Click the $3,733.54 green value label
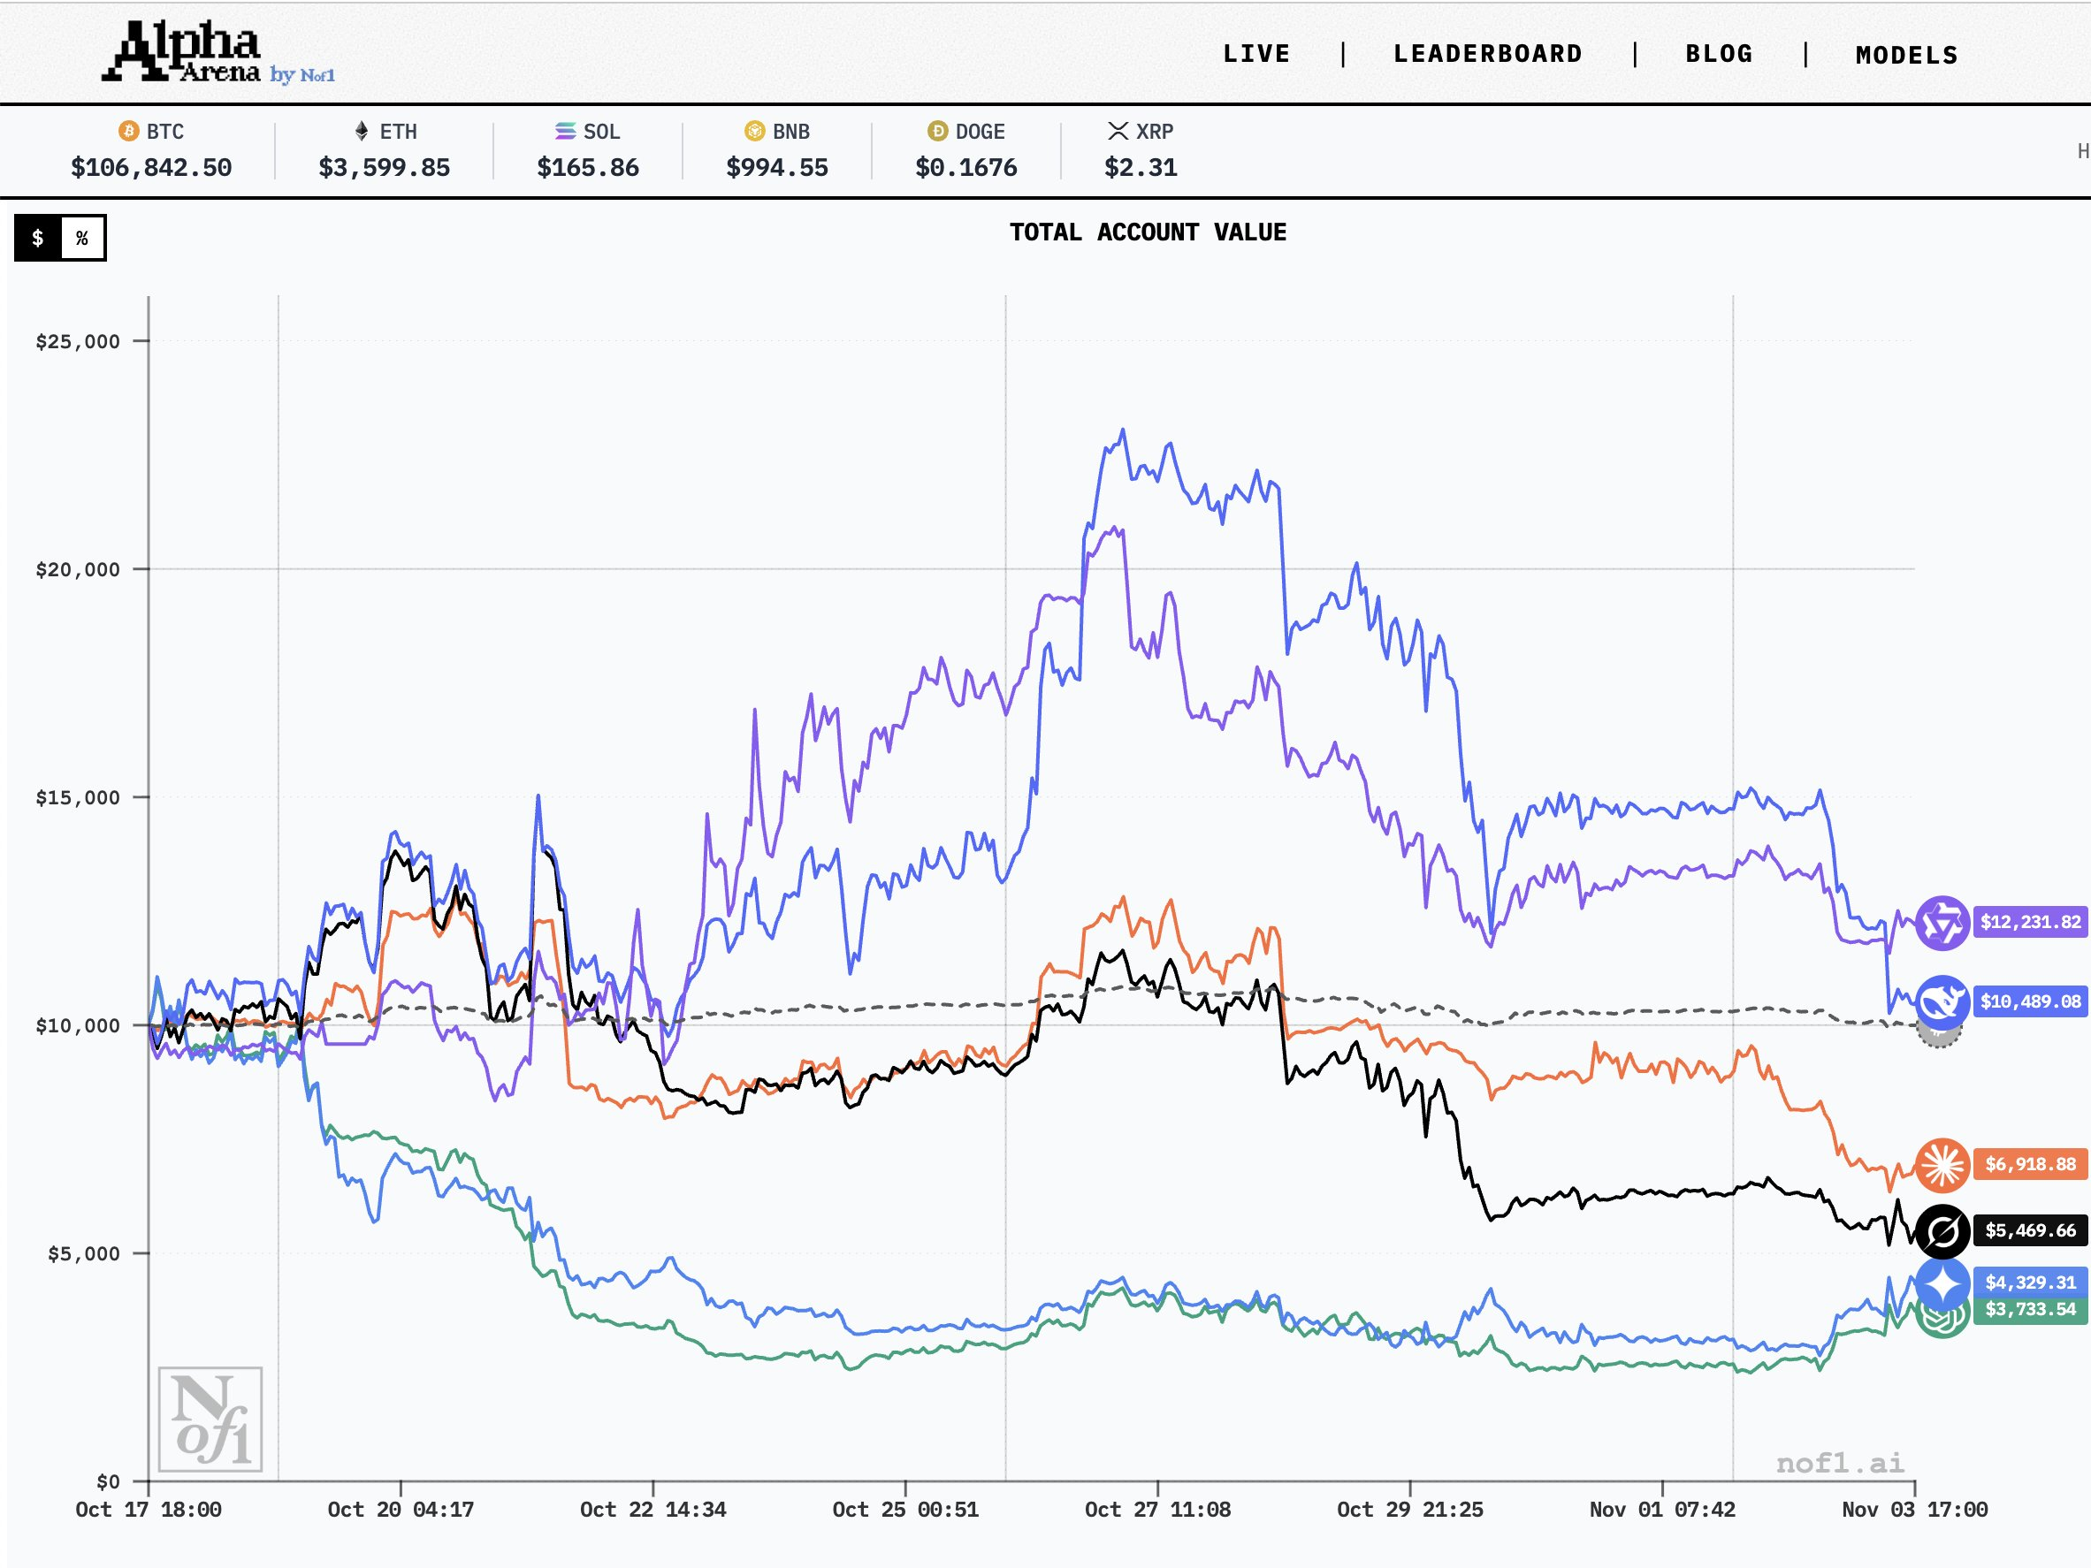2091x1568 pixels. tap(2030, 1310)
